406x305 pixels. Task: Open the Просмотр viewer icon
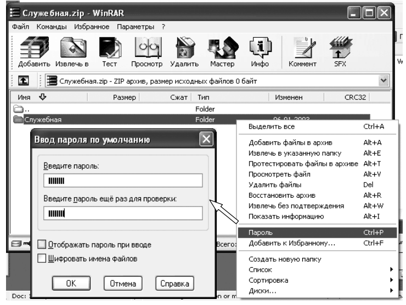click(x=147, y=51)
